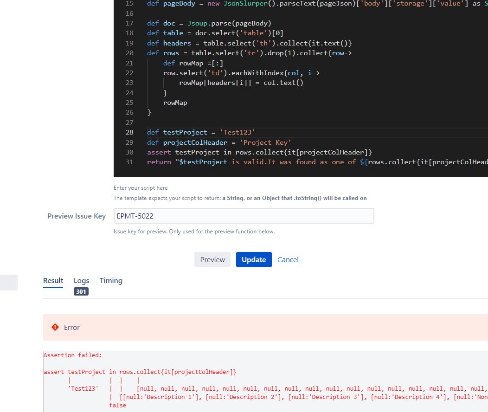Click line number 28 in the editor
The image size is (488, 412).
pos(129,132)
